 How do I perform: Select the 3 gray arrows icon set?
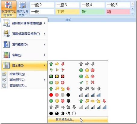87,64
